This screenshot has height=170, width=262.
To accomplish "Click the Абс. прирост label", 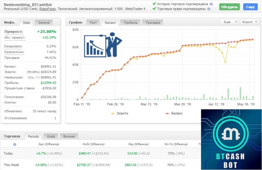I will click(x=15, y=37).
